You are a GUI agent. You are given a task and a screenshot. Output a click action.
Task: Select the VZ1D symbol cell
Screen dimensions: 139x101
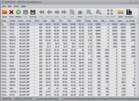pyautogui.click(x=13, y=63)
